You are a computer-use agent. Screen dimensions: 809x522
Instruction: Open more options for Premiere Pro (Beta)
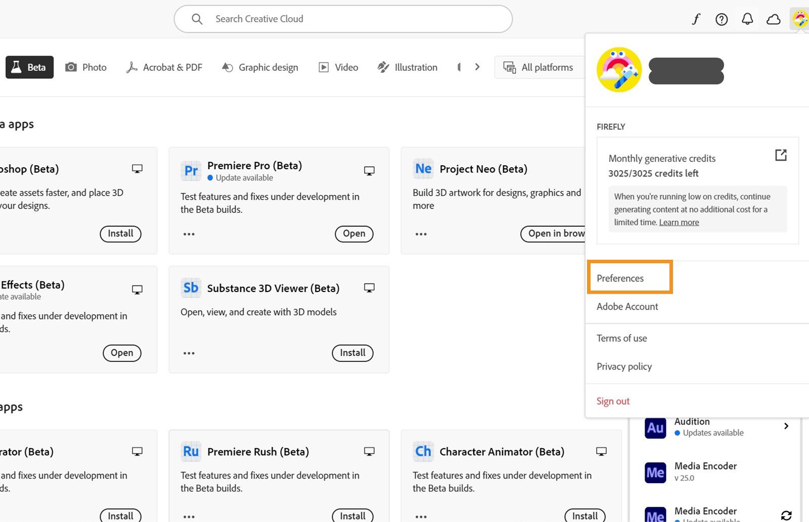(x=189, y=234)
